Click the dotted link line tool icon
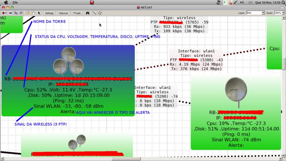This screenshot has height=161, width=286. tap(94, 13)
